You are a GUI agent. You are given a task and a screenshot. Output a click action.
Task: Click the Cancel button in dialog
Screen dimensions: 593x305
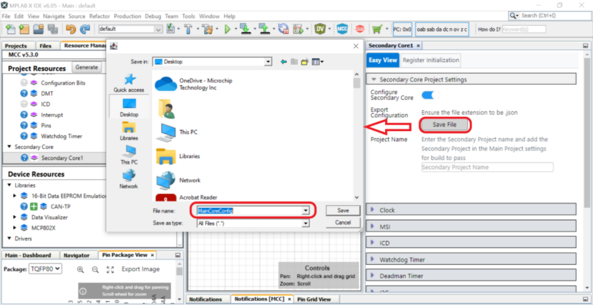343,223
